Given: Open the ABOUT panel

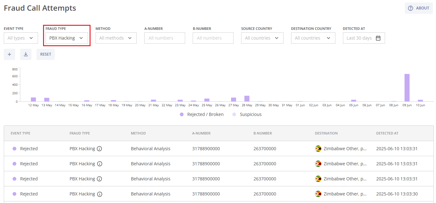Looking at the screenshot, I should 419,8.
